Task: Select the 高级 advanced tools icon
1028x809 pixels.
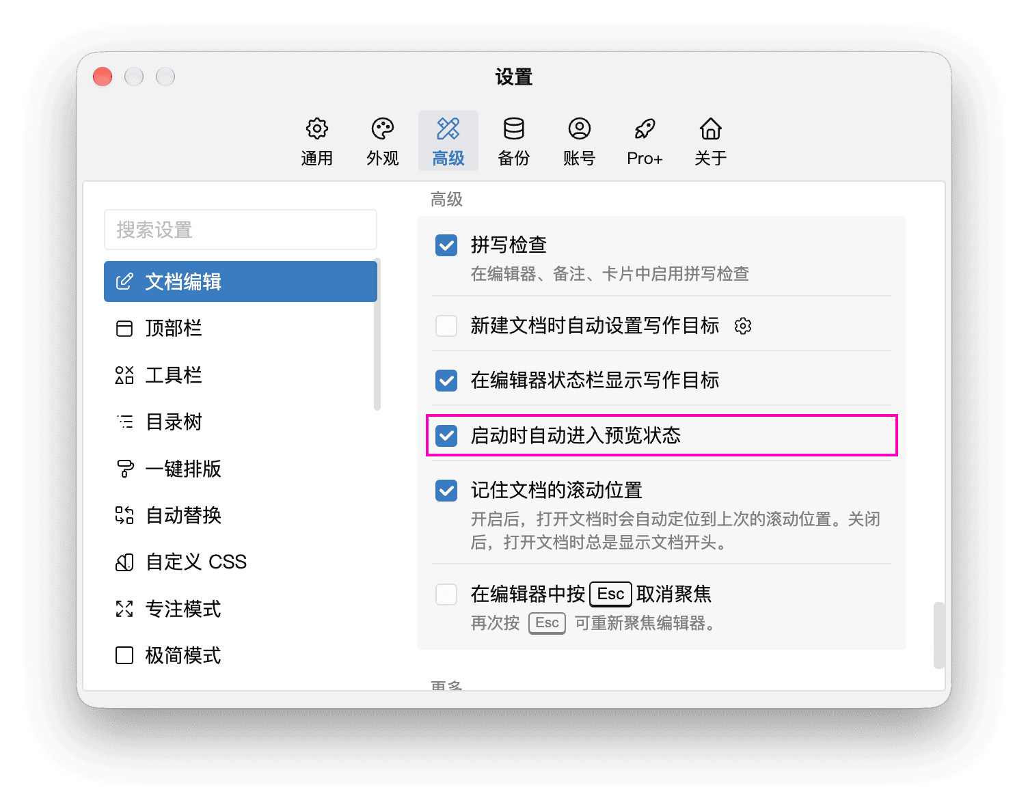Action: coord(448,128)
